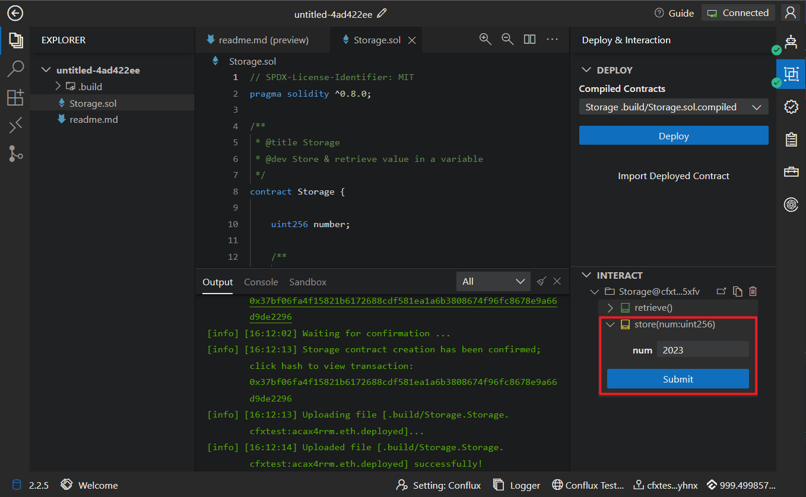The height and width of the screenshot is (497, 806).
Task: Switch to the Console tab
Action: tap(261, 282)
